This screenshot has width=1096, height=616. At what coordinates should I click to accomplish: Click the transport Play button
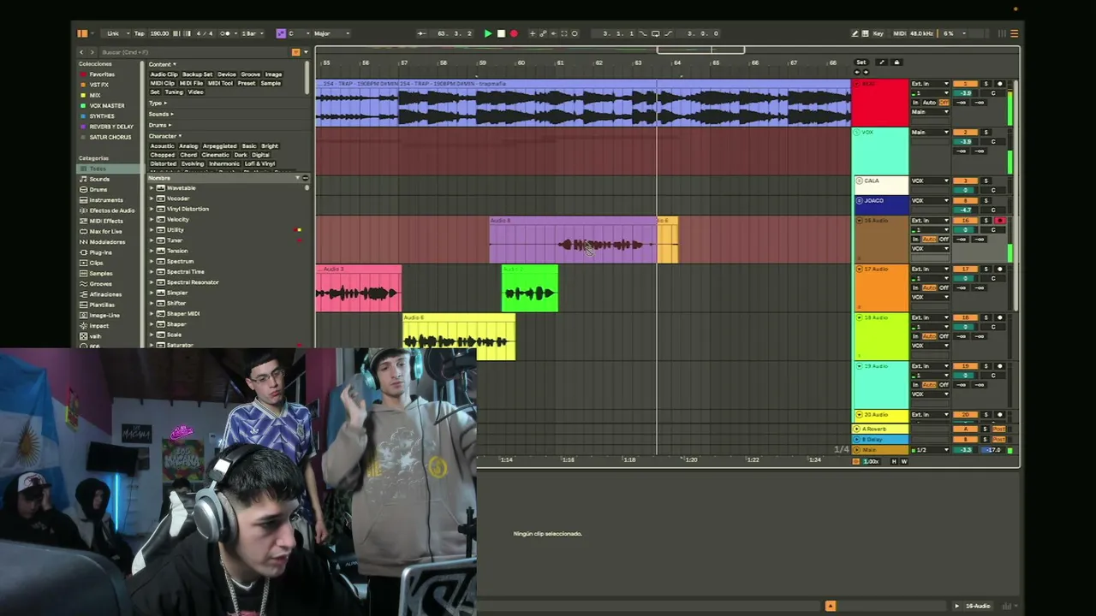[488, 33]
